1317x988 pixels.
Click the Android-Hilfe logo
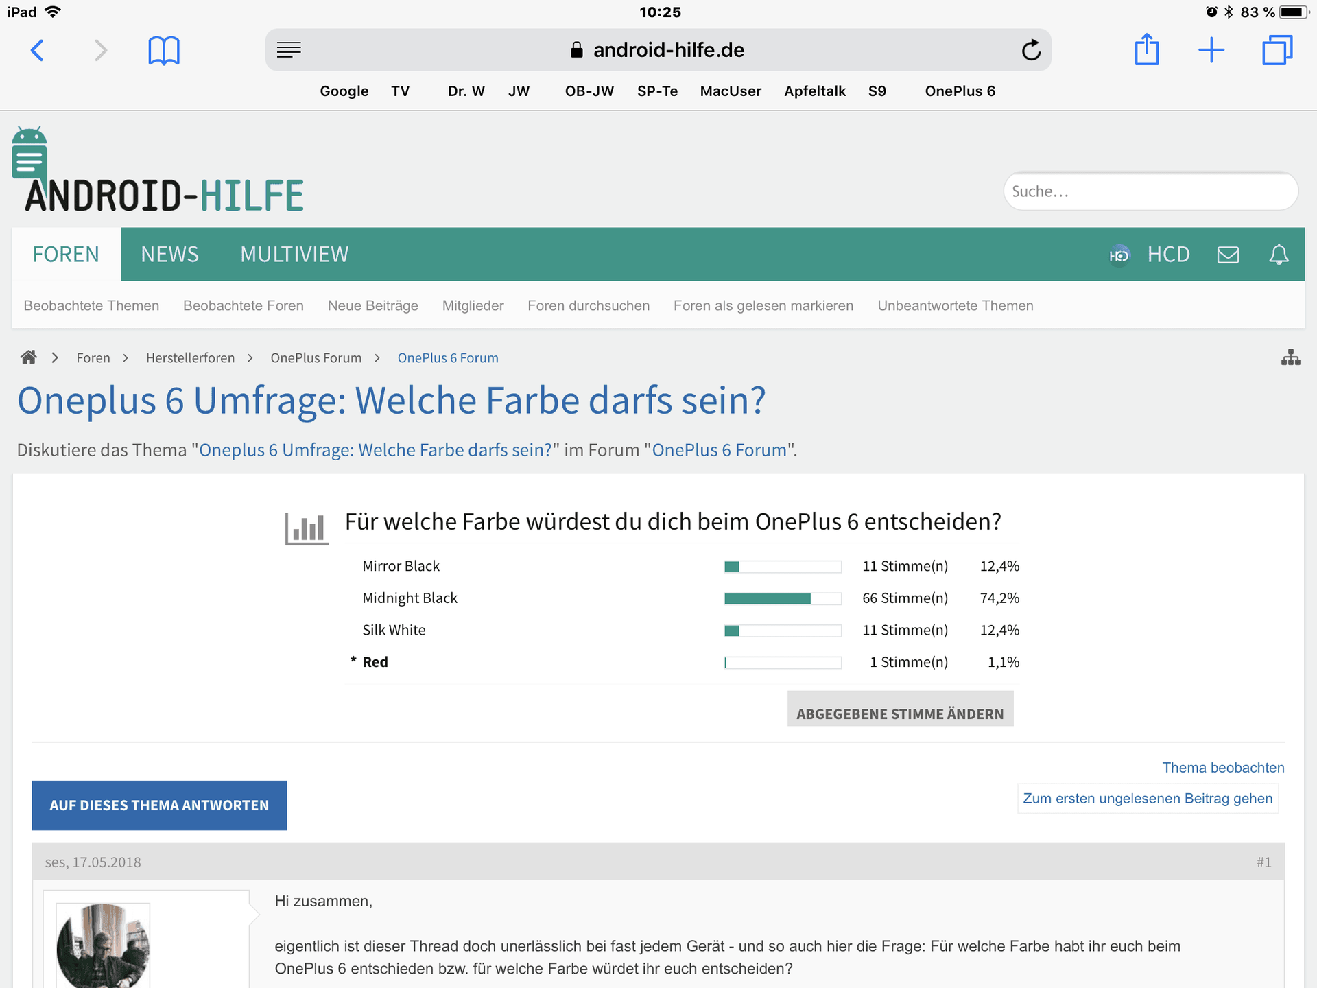[x=158, y=170]
